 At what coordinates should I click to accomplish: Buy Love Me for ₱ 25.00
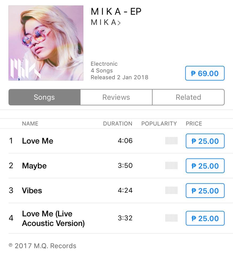(x=205, y=141)
